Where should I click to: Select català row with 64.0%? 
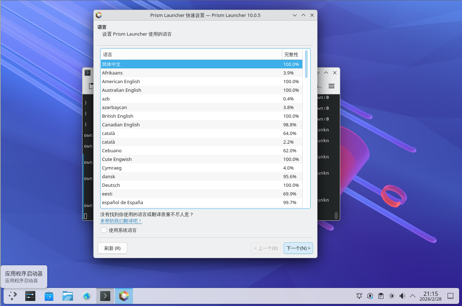pos(201,133)
